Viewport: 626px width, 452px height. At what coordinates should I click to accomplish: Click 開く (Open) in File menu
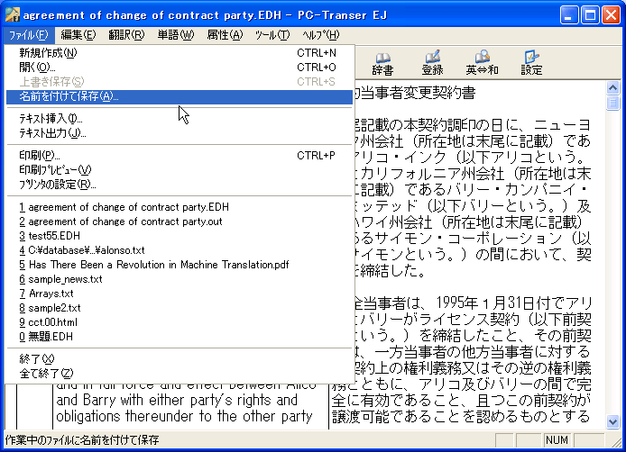coord(37,68)
